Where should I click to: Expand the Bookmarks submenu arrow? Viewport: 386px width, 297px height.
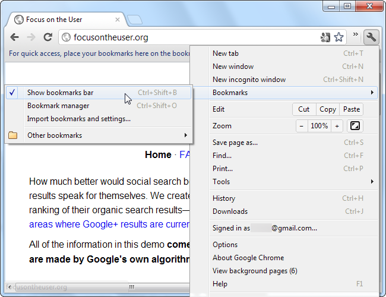[372, 93]
